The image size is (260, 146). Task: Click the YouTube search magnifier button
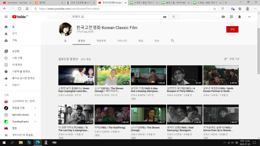point(174,17)
